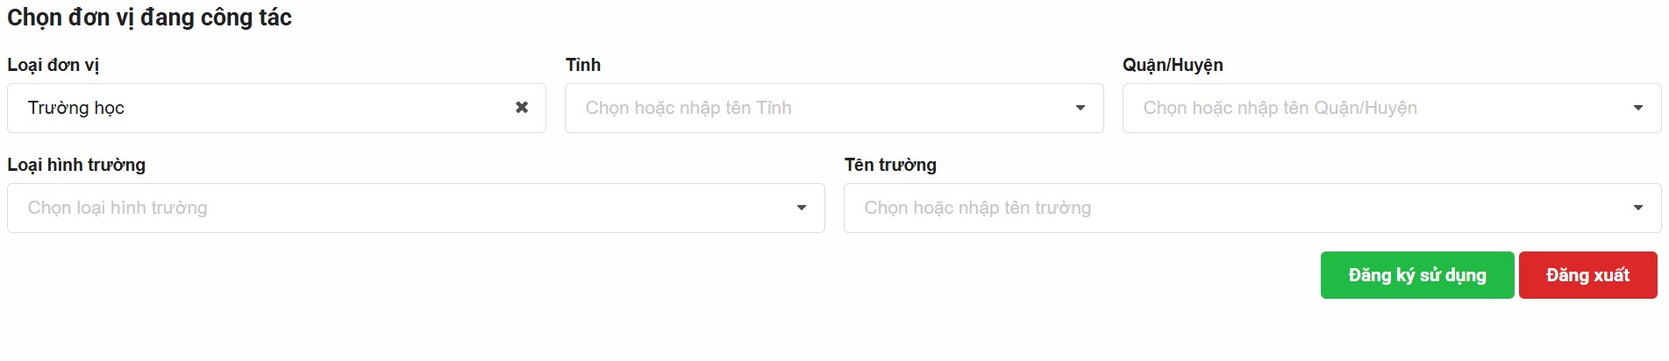Screen dimensions: 1669x361
Task: Focus the "Chọn hoặc nhập tên trường" field
Action: [x=977, y=208]
